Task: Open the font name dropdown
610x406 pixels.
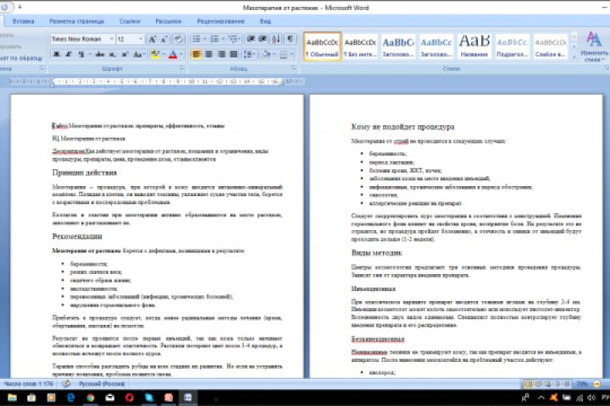Action: coord(111,39)
